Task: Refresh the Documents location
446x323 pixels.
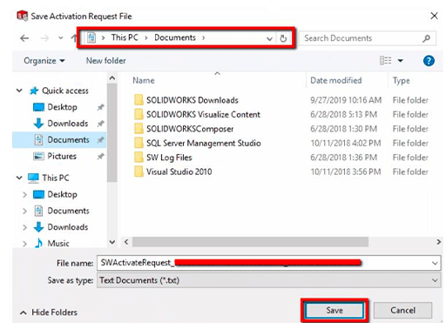Action: 283,38
